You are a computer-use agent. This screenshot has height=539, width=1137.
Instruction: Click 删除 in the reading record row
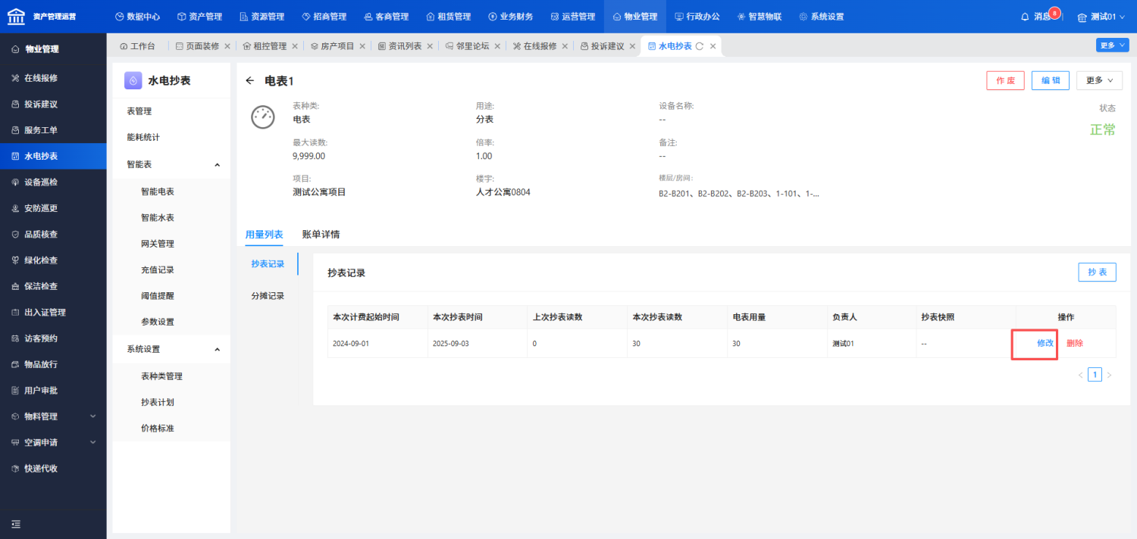1075,343
